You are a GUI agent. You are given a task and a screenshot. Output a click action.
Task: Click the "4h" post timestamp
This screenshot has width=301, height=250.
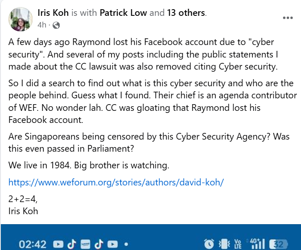click(x=41, y=25)
